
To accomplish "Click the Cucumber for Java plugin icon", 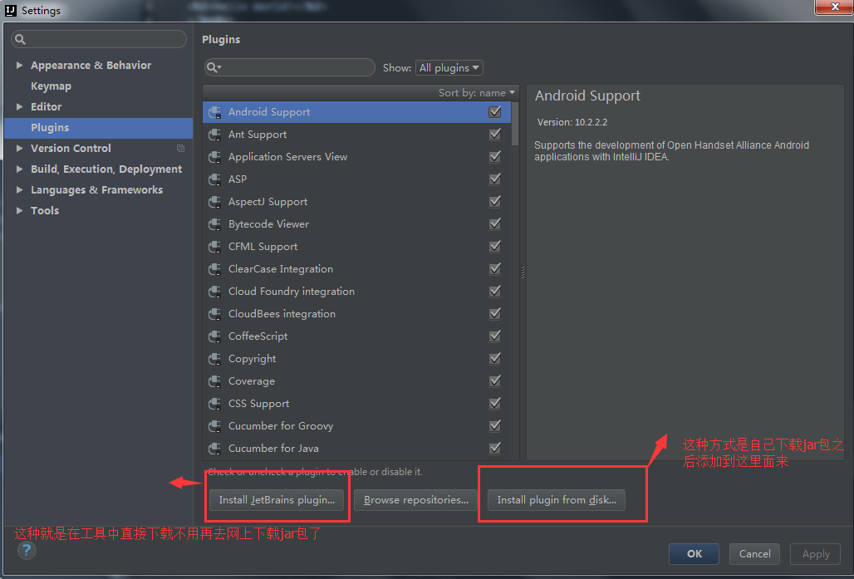I will (214, 449).
